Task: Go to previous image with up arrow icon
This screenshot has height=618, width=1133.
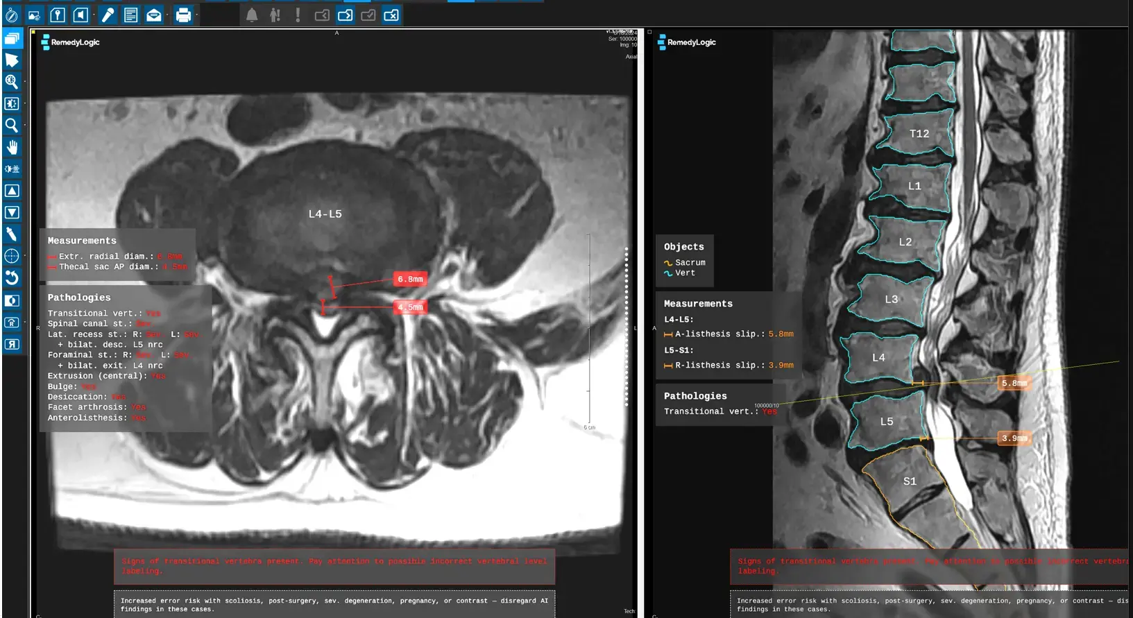Action: pyautogui.click(x=12, y=191)
